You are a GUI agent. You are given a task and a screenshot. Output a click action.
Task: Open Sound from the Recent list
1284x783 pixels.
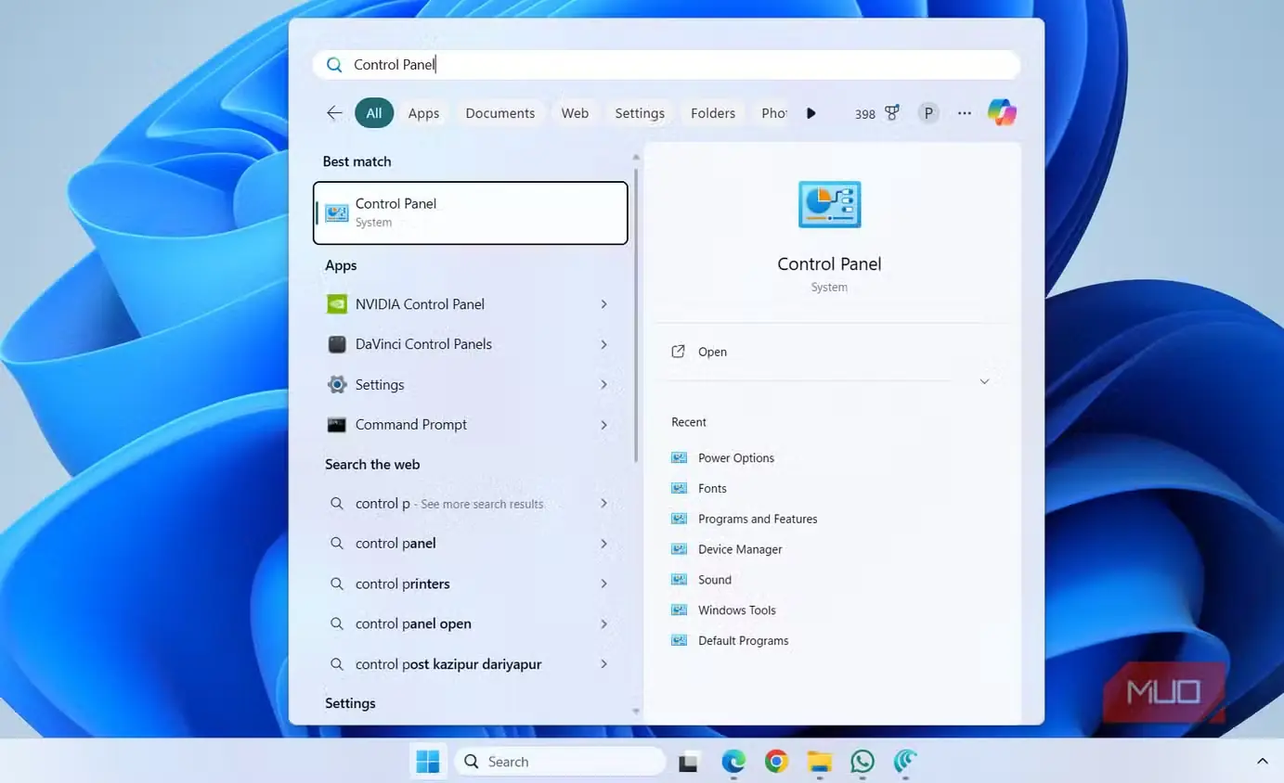click(x=715, y=580)
